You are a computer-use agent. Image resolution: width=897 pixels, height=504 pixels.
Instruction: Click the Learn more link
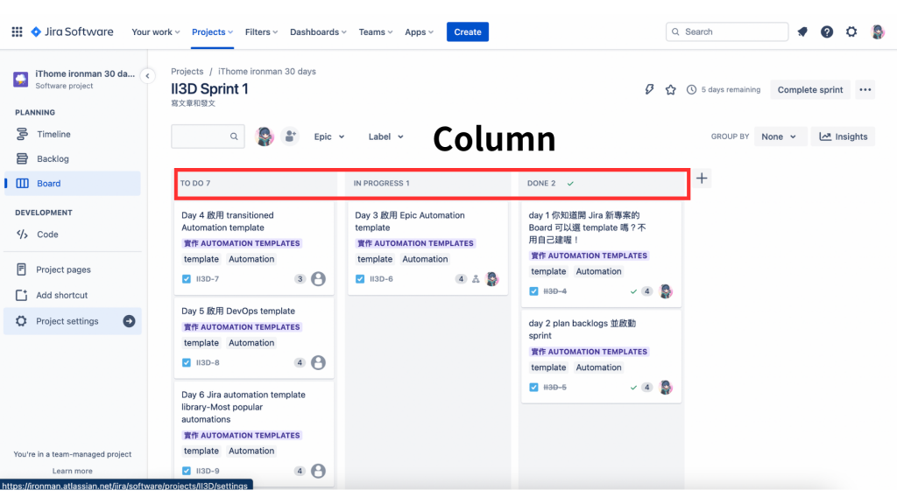coord(72,471)
